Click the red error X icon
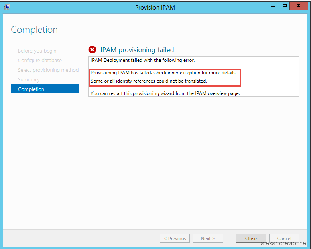This screenshot has height=249, width=311. click(92, 50)
